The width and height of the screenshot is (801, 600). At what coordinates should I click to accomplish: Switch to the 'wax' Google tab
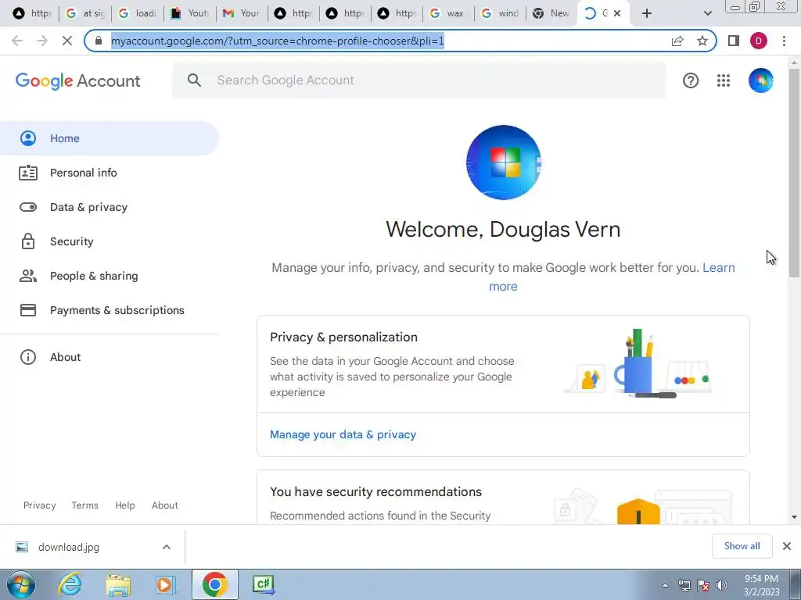[x=448, y=13]
